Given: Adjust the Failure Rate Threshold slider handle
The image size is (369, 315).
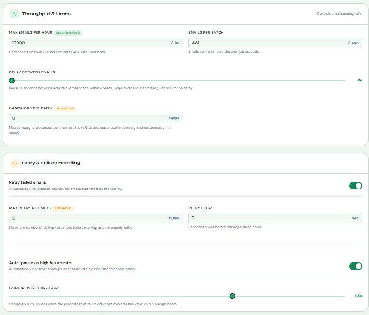Looking at the screenshot, I should [232, 296].
